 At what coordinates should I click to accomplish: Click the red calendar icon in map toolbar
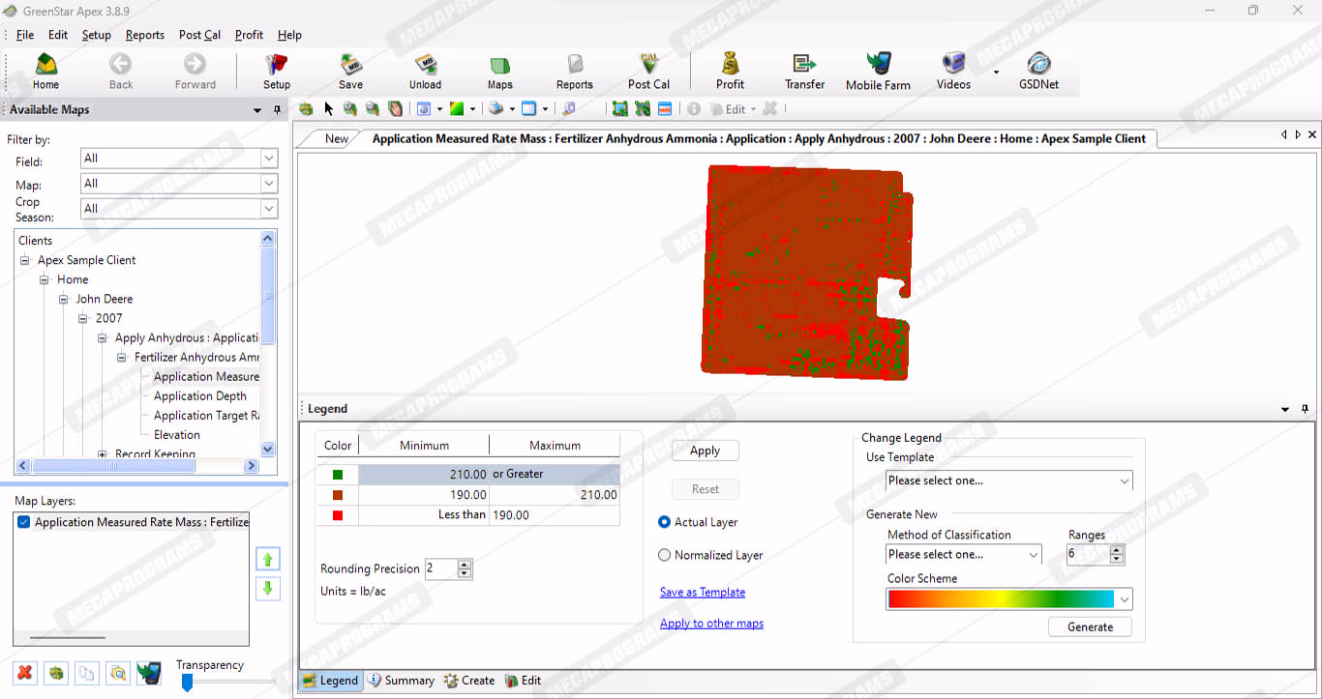click(666, 109)
